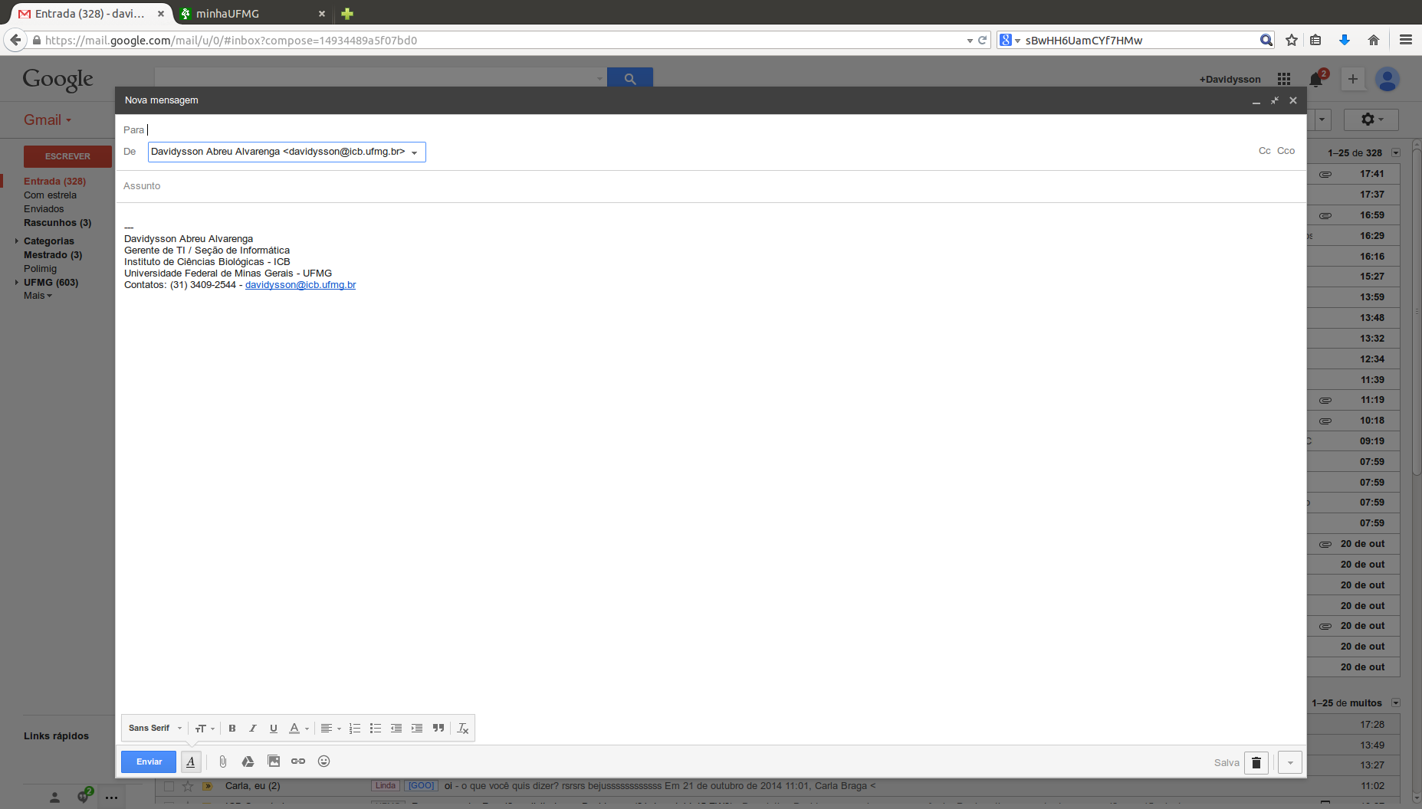1422x809 pixels.
Task: Open Polimig label
Action: [x=40, y=269]
